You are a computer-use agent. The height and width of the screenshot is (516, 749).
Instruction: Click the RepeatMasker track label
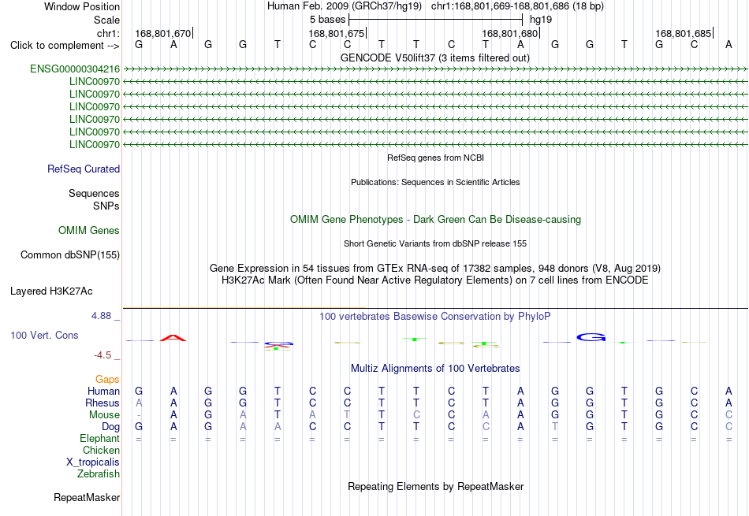87,497
